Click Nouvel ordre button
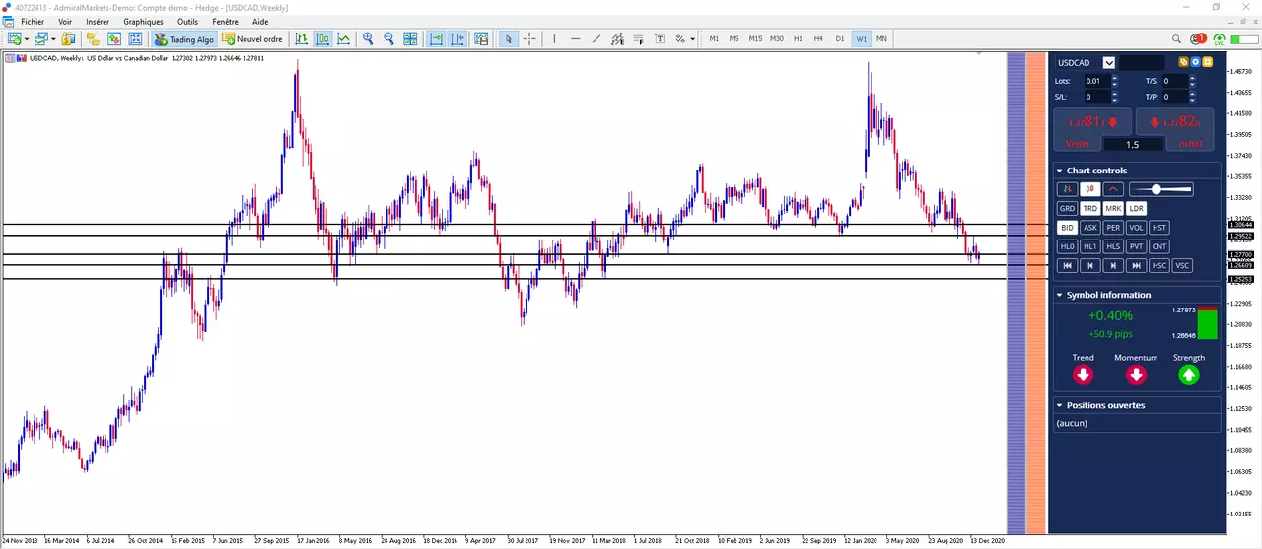This screenshot has height=549, width=1262. tap(252, 39)
